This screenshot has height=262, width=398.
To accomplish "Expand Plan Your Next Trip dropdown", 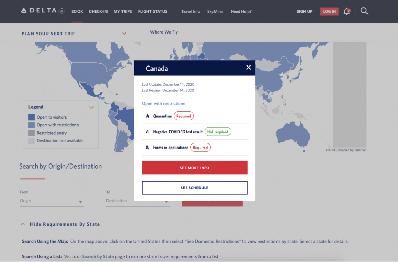I will 124,34.
